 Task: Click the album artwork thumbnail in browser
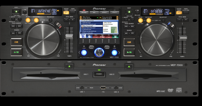pos(114,30)
